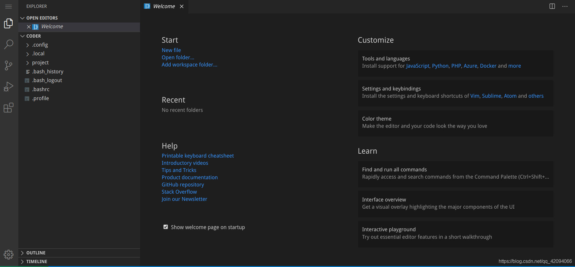This screenshot has width=575, height=267.
Task: Close the Welcome tab with its X
Action: pos(182,6)
